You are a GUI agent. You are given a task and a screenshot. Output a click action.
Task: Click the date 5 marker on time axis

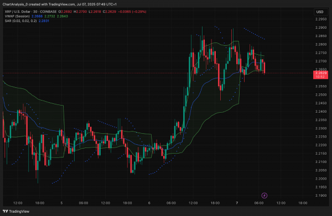(x=61, y=203)
